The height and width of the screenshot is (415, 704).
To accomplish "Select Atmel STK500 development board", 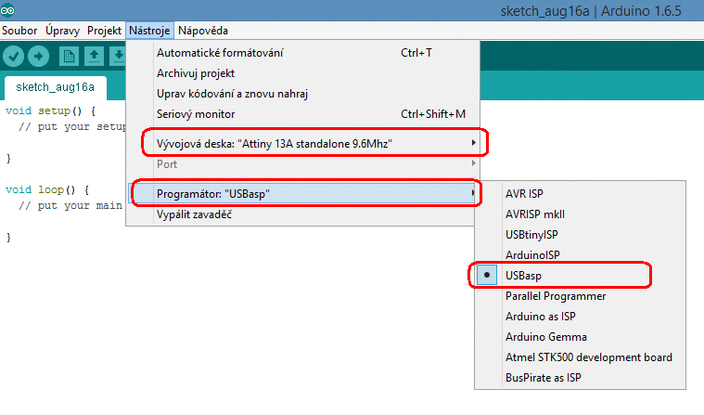I will [x=580, y=357].
